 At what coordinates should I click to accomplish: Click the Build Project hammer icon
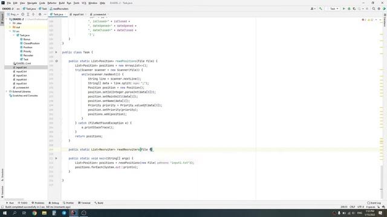(320, 8)
